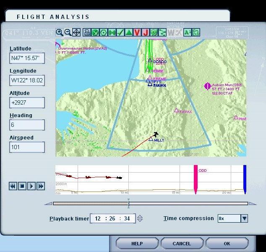
Task: Click the Altitude field showing +2927
Action: click(x=27, y=102)
